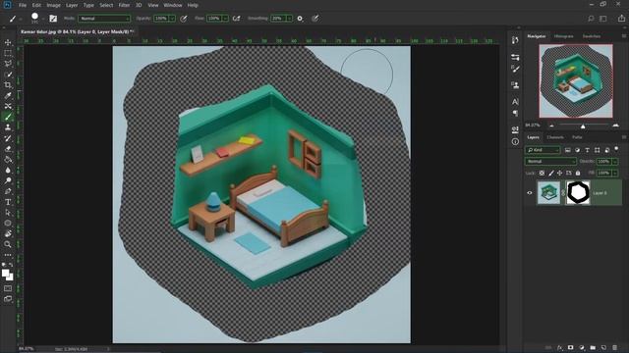Viewport: 629px width, 353px height.
Task: Toggle pressure for size
Action: click(x=315, y=19)
